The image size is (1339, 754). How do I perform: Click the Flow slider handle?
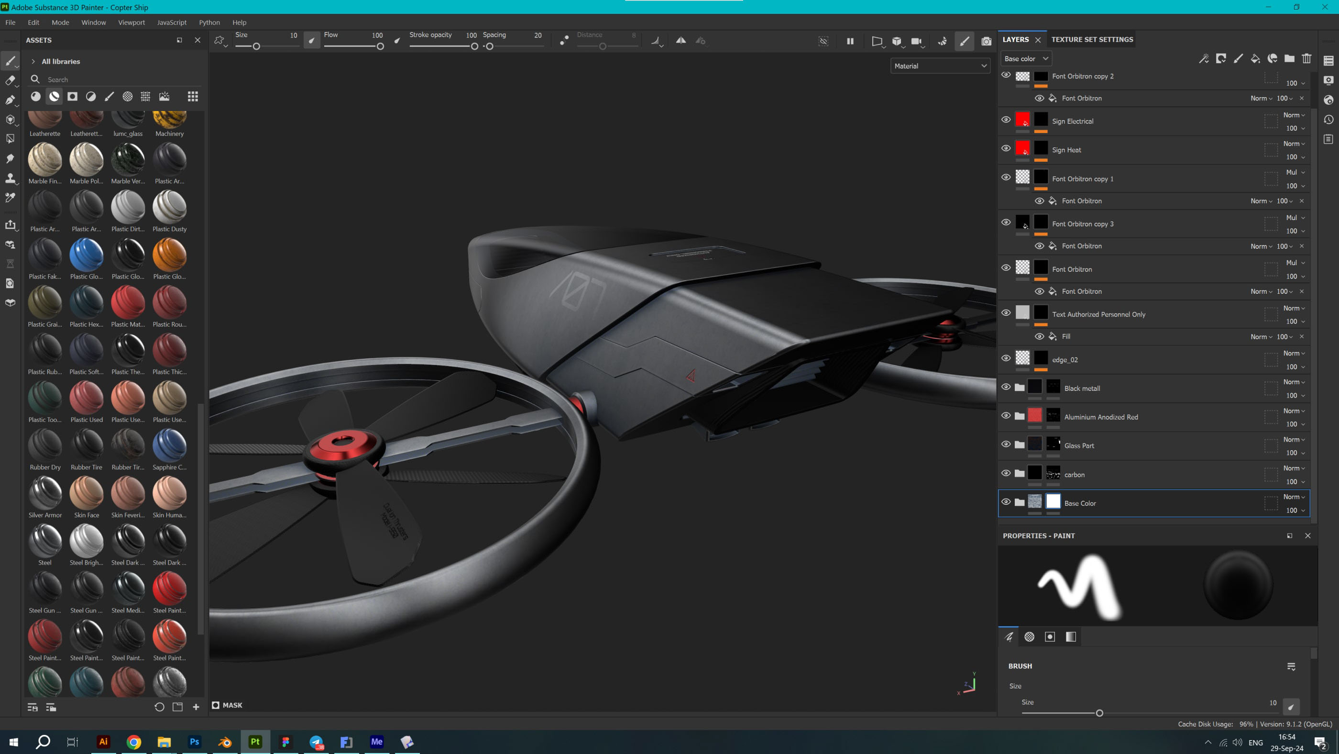pos(380,46)
